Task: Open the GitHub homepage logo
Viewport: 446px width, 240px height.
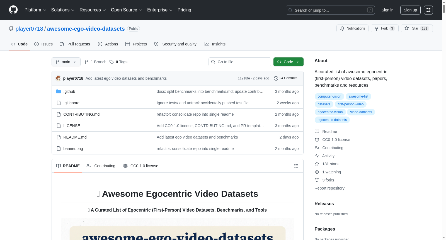Action: pos(13,10)
